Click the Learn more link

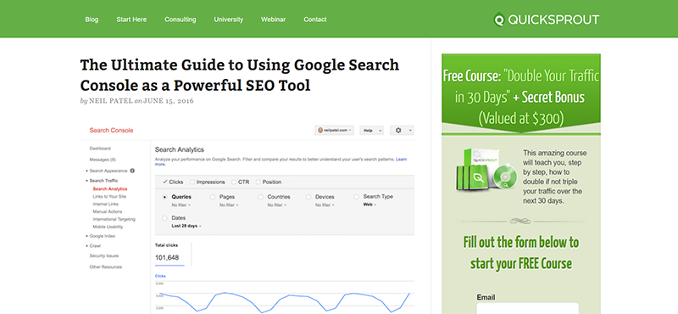[x=401, y=160]
